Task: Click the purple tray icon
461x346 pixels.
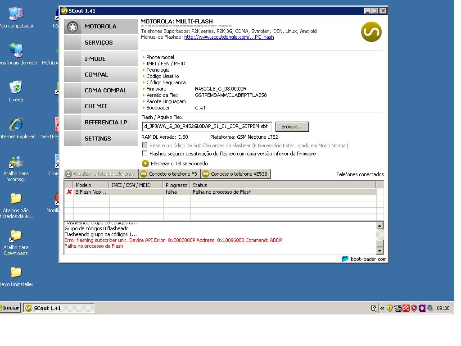Action: pyautogui.click(x=422, y=308)
